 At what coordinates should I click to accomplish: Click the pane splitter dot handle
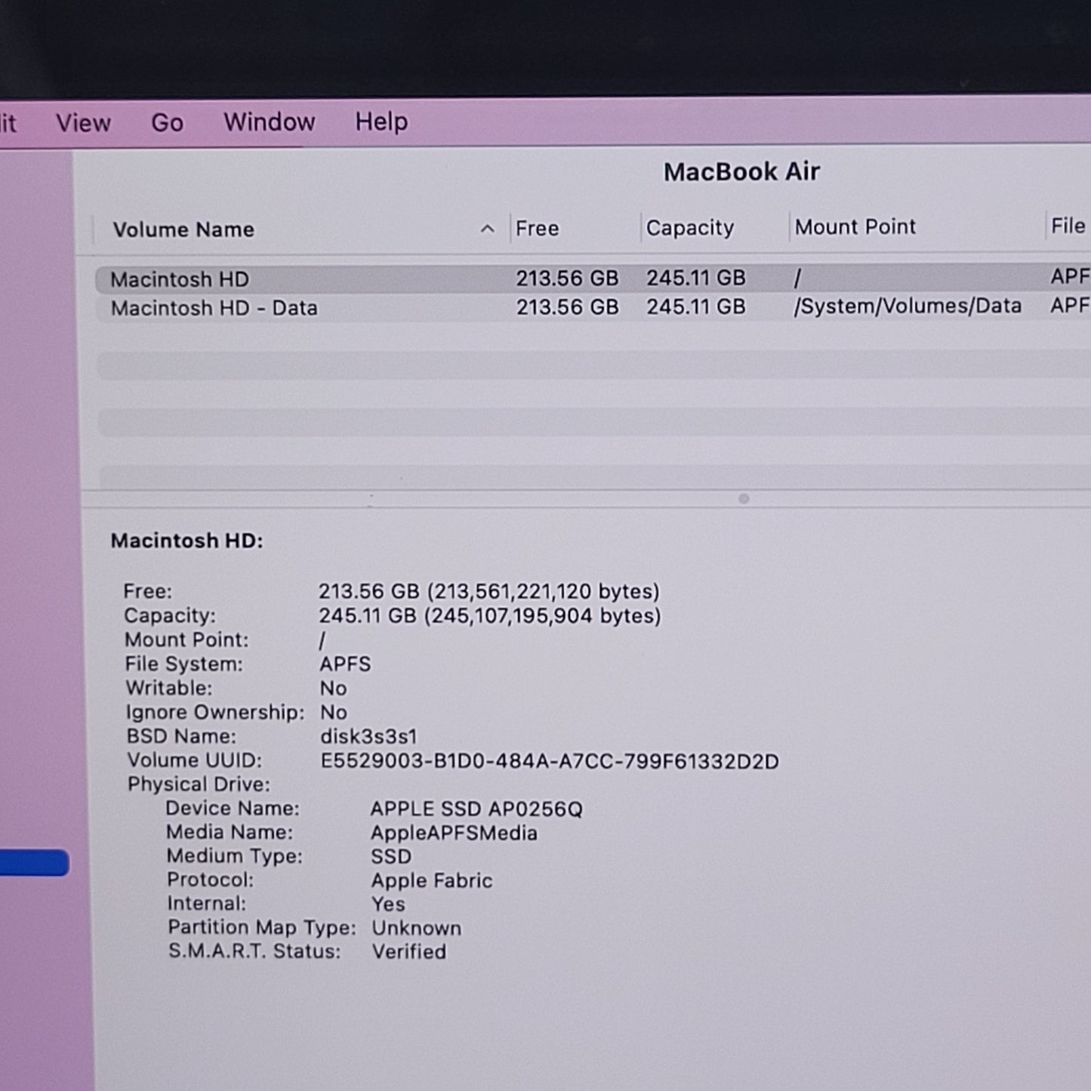tap(744, 498)
